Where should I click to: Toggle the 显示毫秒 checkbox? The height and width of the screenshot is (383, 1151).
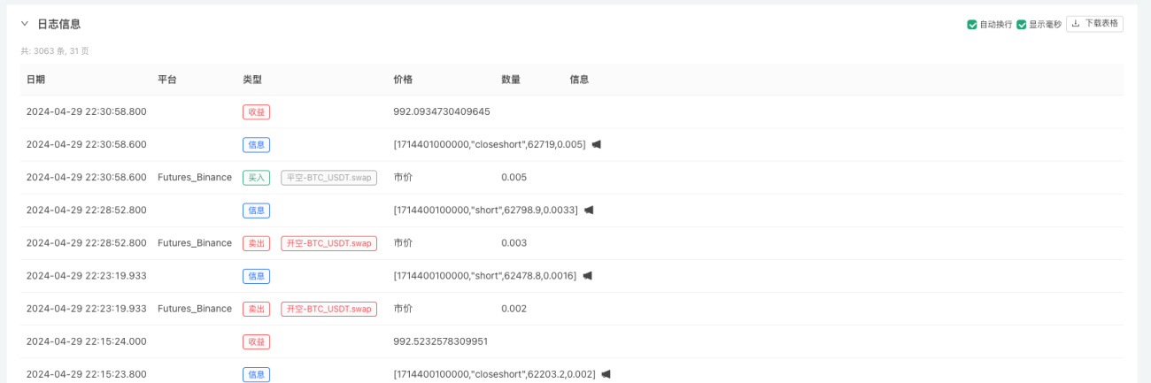[1021, 25]
